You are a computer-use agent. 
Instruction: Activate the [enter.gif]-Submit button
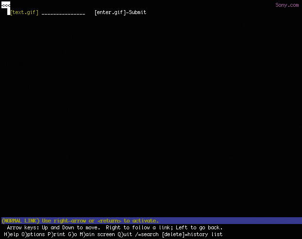[x=120, y=12]
